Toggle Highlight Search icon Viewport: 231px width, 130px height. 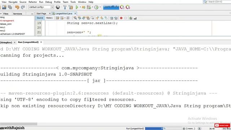click(88, 18)
